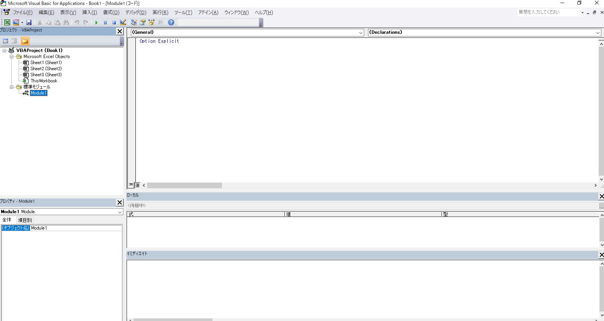Return to Microsoft Excel view icon
This screenshot has width=604, height=321.
(7, 22)
